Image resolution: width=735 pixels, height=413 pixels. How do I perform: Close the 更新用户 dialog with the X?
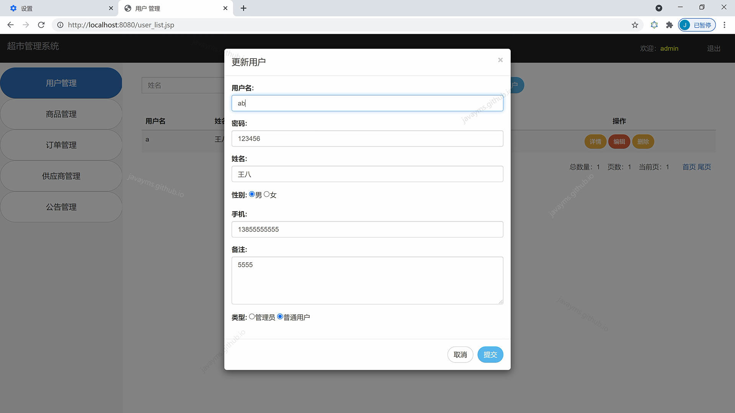500,60
